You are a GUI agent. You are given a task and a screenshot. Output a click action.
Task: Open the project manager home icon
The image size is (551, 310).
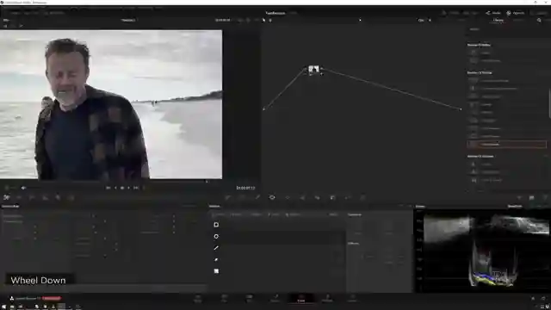point(533,299)
